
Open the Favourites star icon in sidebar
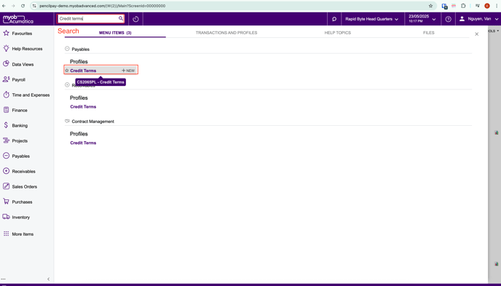(x=6, y=33)
